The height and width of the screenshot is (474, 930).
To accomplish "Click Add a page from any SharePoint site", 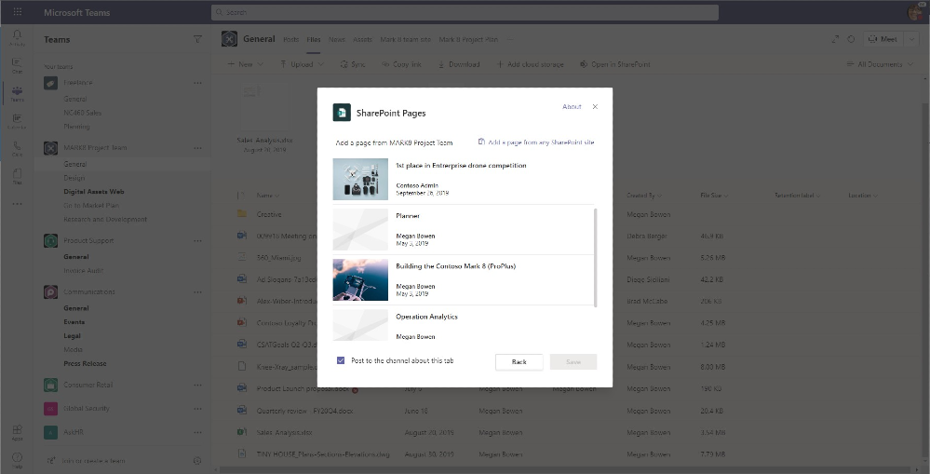I will (x=536, y=142).
